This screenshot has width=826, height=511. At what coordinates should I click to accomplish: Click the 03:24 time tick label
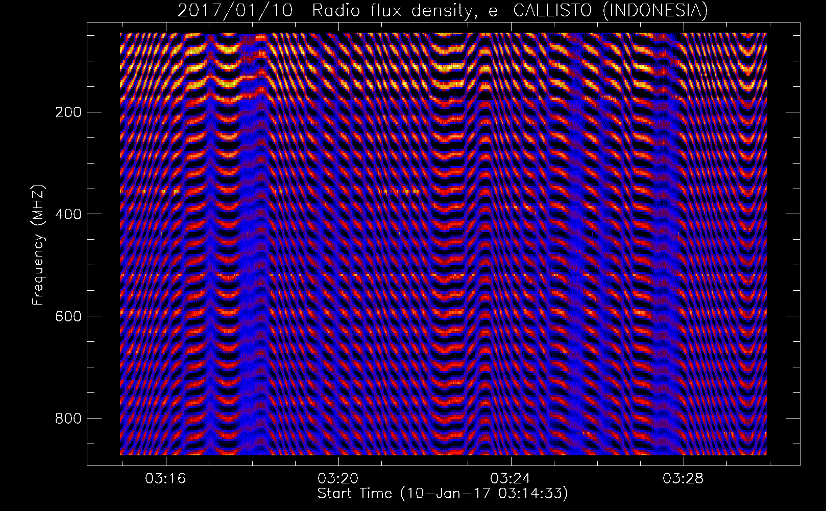tap(511, 479)
